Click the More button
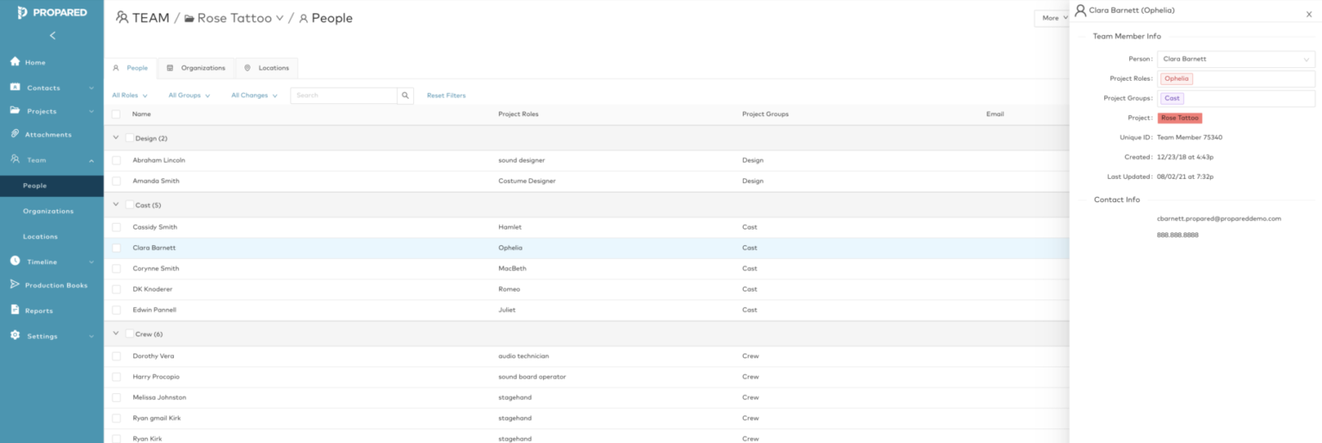1322x443 pixels. click(x=1051, y=18)
